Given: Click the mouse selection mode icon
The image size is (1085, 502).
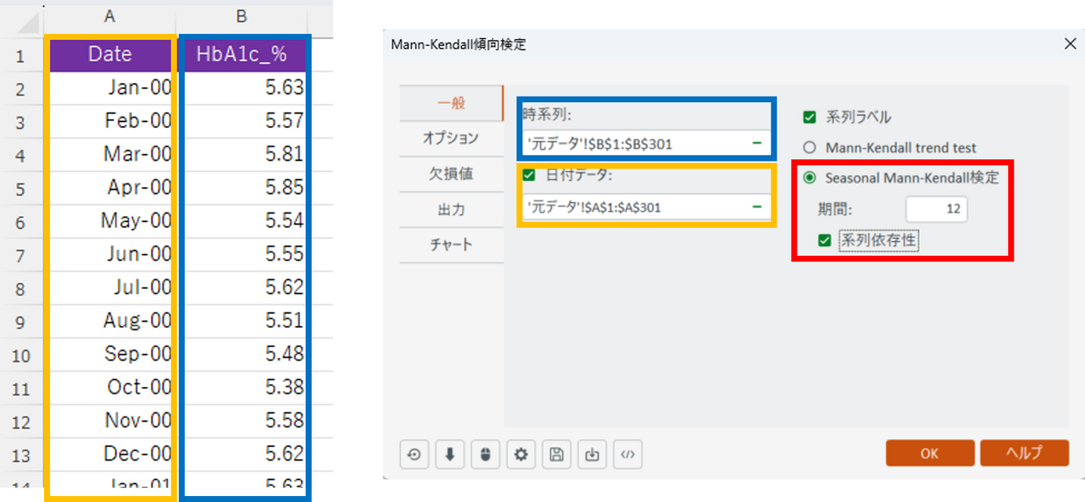Looking at the screenshot, I should point(485,455).
